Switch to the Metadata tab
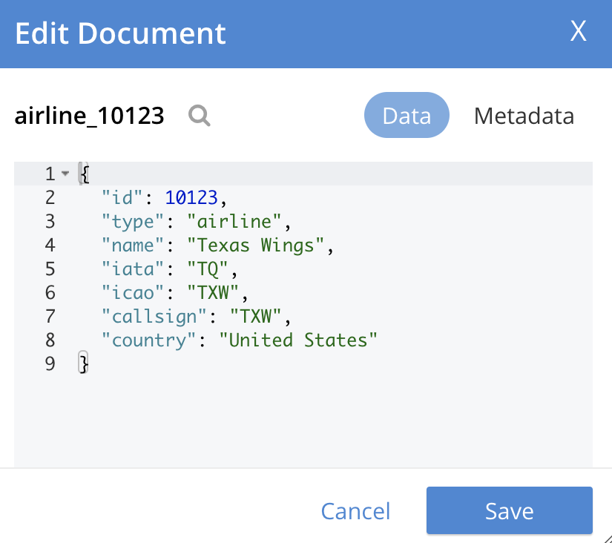The height and width of the screenshot is (543, 612). tap(524, 116)
